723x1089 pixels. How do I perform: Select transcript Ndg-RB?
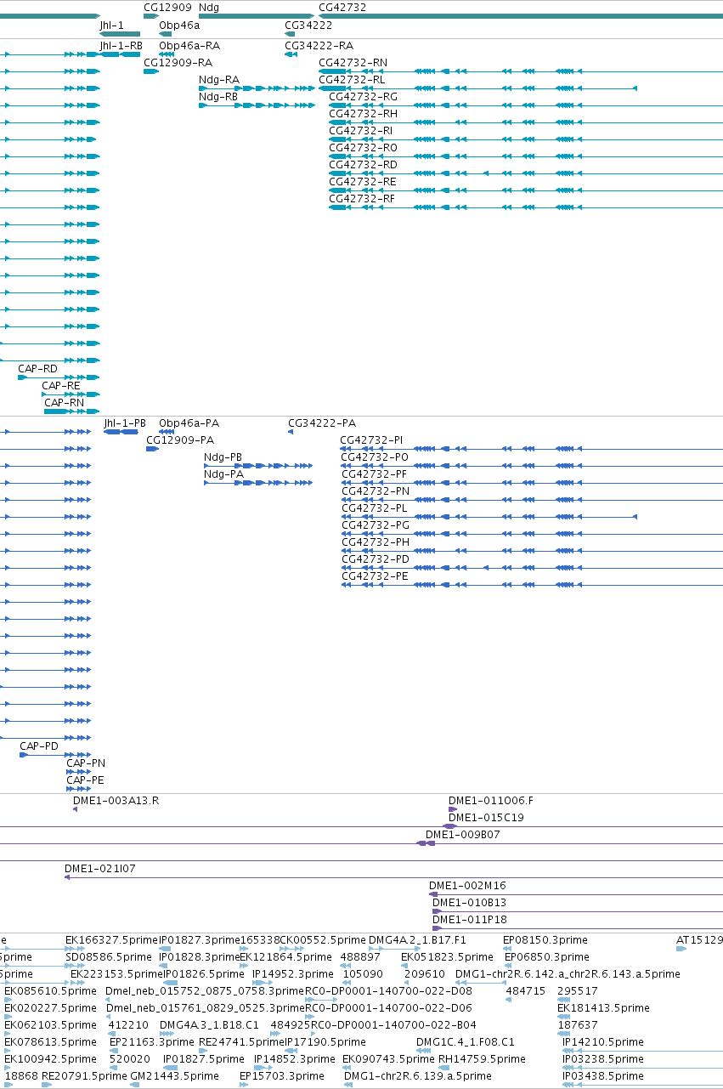point(218,96)
